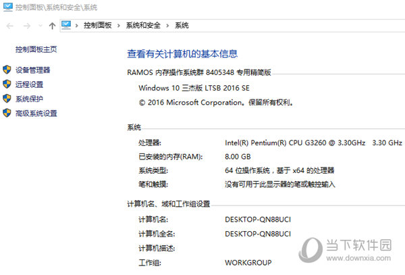Click the 笔和触摸 label
The image size is (405, 275).
tap(153, 184)
